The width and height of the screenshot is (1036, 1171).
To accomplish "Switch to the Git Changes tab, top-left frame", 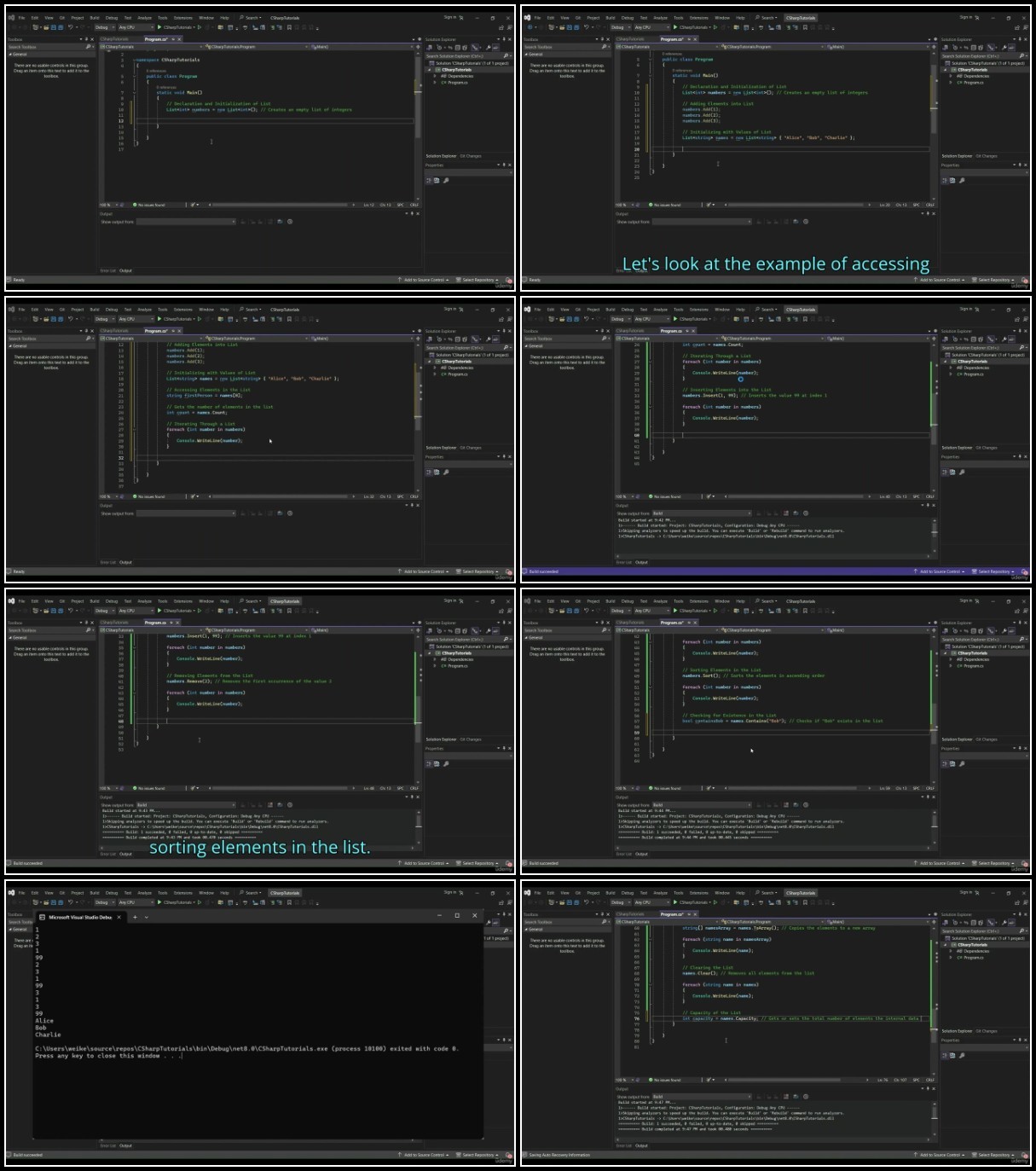I will point(471,156).
